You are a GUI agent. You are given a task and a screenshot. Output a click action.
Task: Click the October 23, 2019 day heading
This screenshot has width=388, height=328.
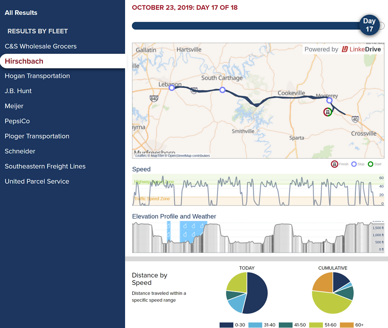tap(184, 8)
